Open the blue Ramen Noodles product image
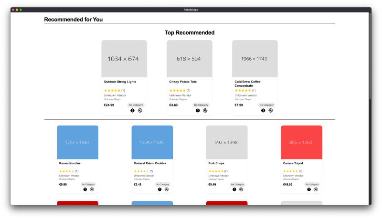 (x=78, y=142)
